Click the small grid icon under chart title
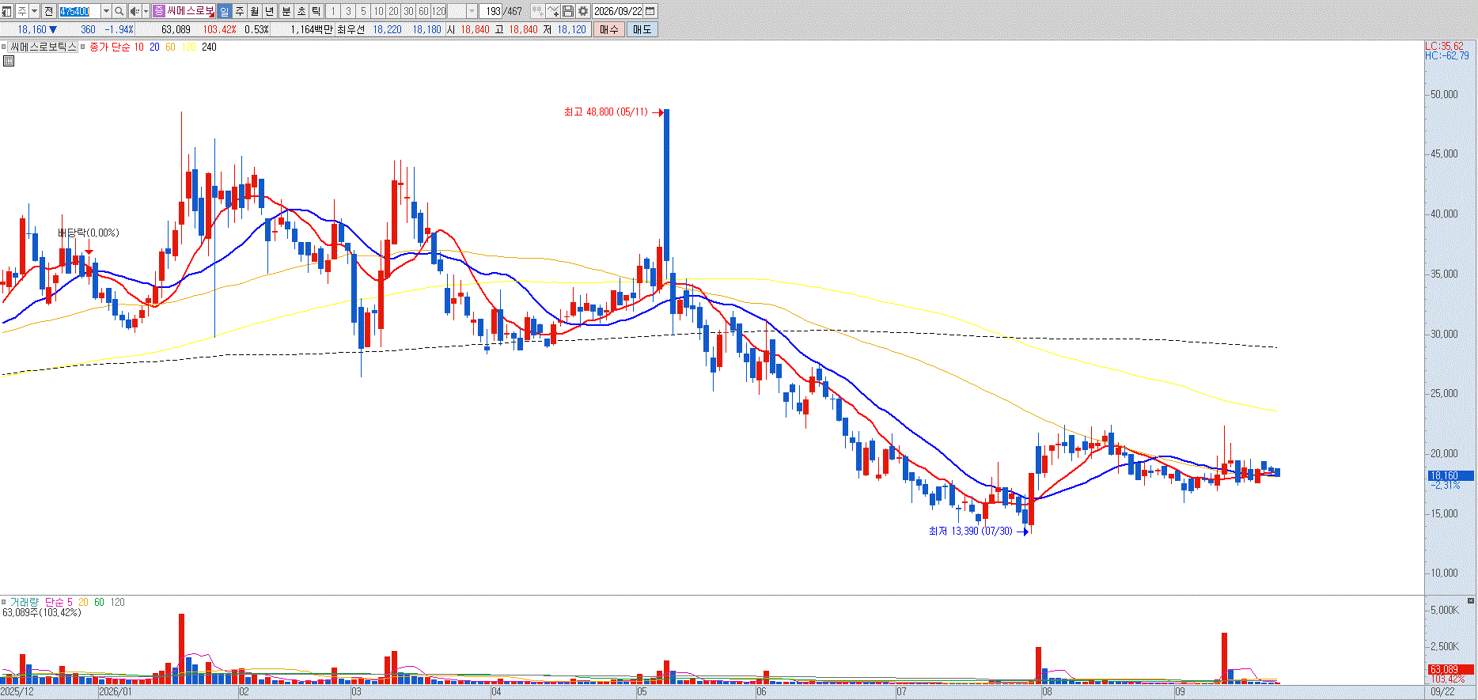This screenshot has width=1478, height=700. click(x=9, y=60)
